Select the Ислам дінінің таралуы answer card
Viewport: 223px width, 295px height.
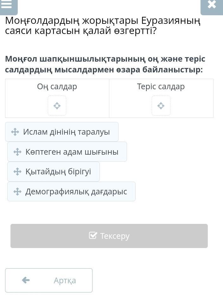66,132
